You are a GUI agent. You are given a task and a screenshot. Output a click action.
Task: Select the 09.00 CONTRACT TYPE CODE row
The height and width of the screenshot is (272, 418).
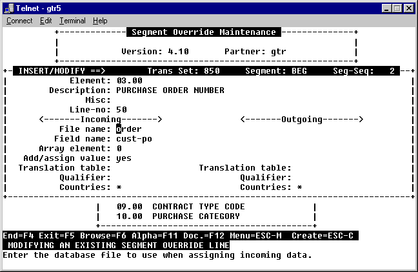tap(181, 207)
